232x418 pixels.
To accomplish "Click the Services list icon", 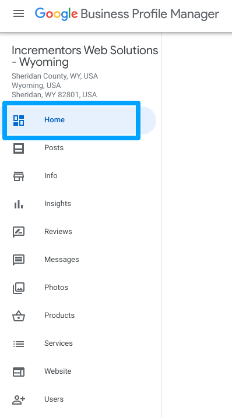I will click(x=19, y=344).
